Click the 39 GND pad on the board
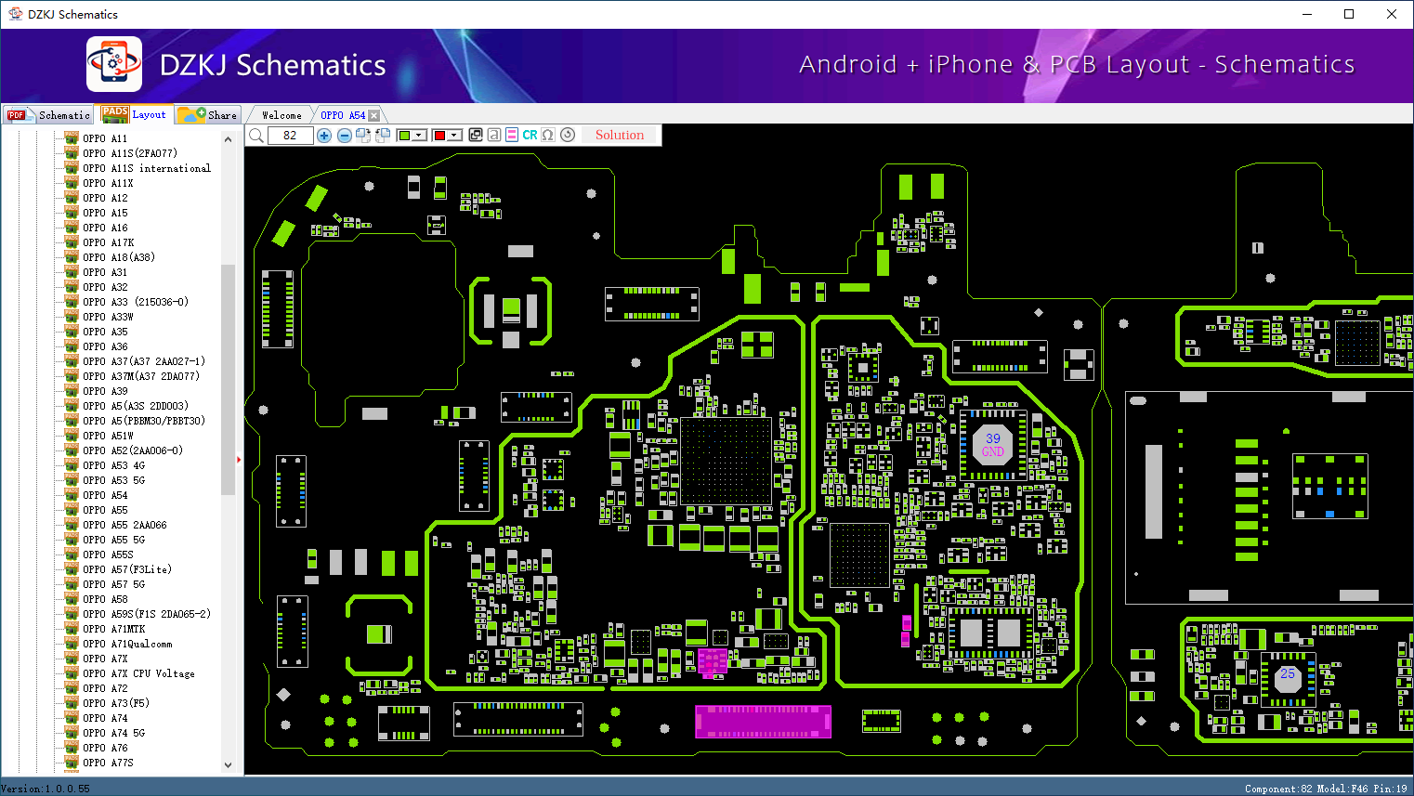The height and width of the screenshot is (796, 1414). pos(993,445)
